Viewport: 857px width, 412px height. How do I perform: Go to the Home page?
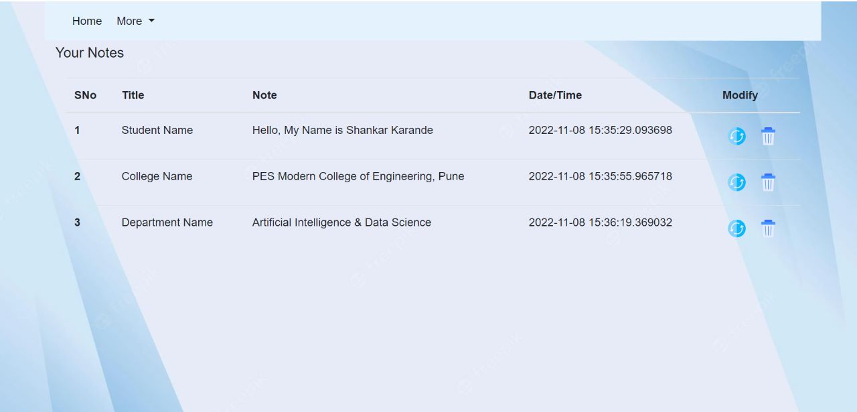[x=87, y=21]
